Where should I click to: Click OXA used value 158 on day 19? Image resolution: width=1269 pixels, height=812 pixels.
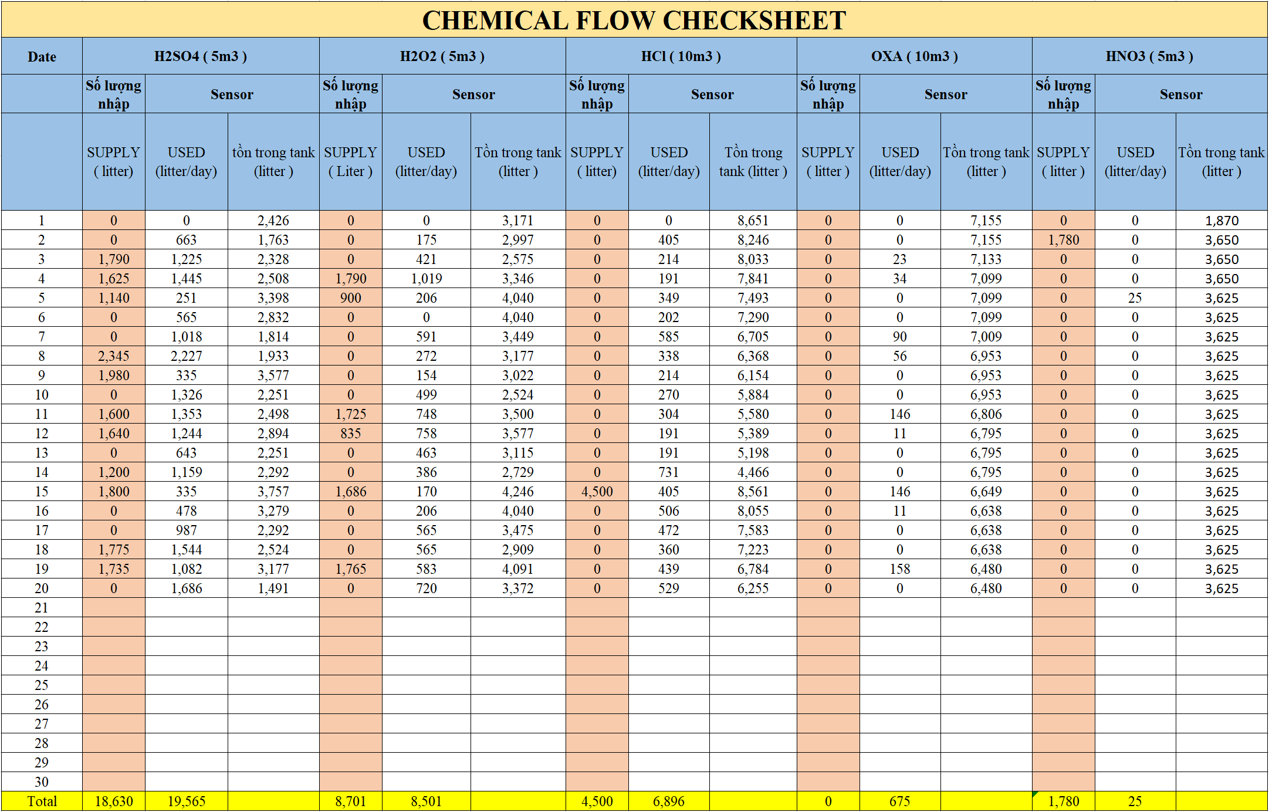pos(900,569)
